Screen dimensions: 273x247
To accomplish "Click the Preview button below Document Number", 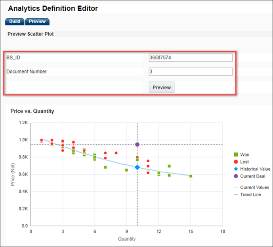I will [162, 87].
